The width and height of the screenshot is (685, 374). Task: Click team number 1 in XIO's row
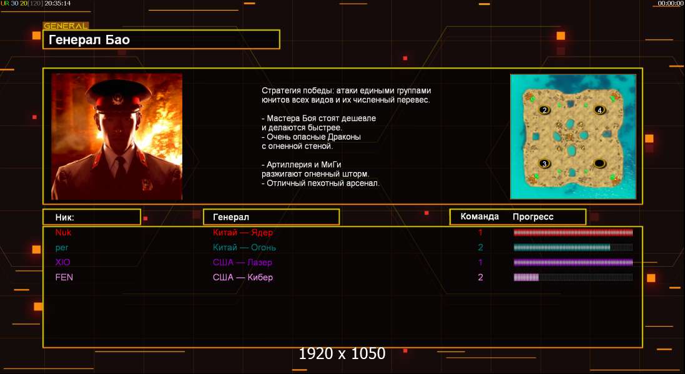click(480, 262)
